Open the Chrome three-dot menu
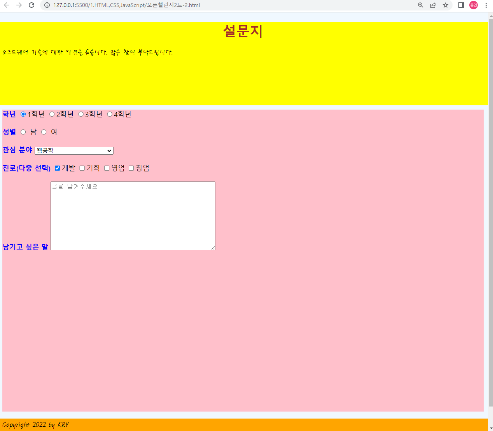Screen dimensions: 493x431 [x=486, y=5]
